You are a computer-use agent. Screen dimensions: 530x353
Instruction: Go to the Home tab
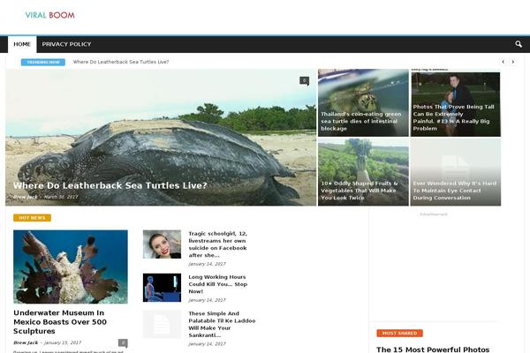coord(22,44)
